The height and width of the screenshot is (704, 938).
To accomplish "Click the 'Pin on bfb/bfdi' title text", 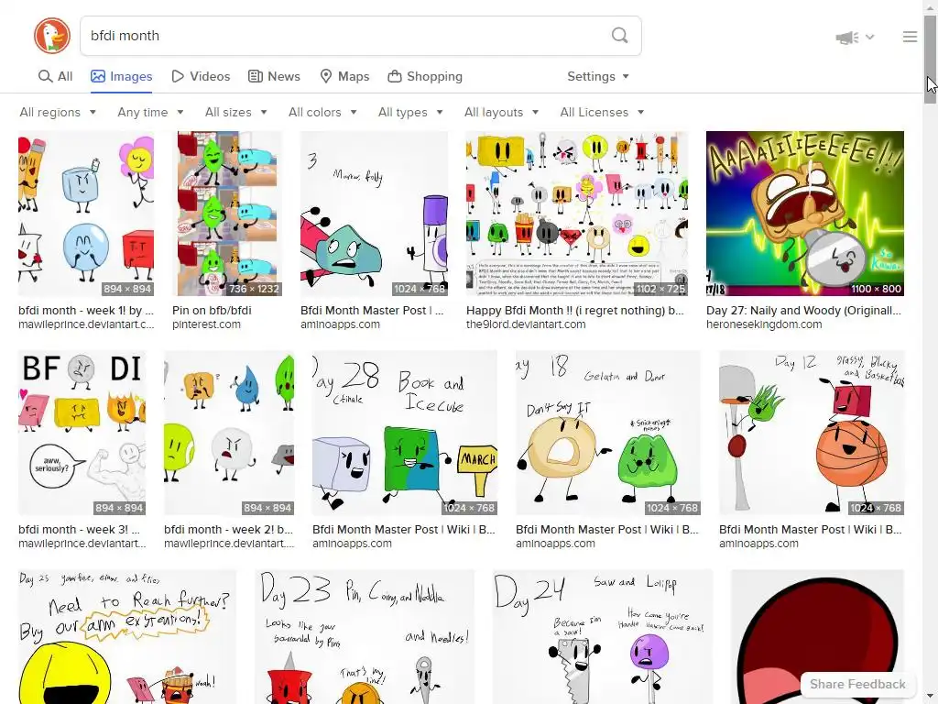I will click(x=212, y=311).
